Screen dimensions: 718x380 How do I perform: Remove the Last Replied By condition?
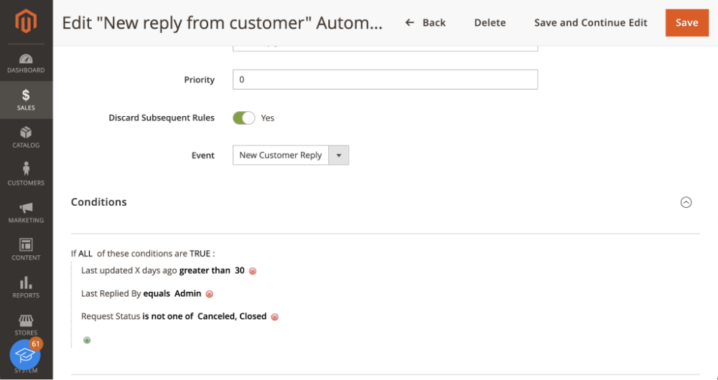tap(209, 294)
